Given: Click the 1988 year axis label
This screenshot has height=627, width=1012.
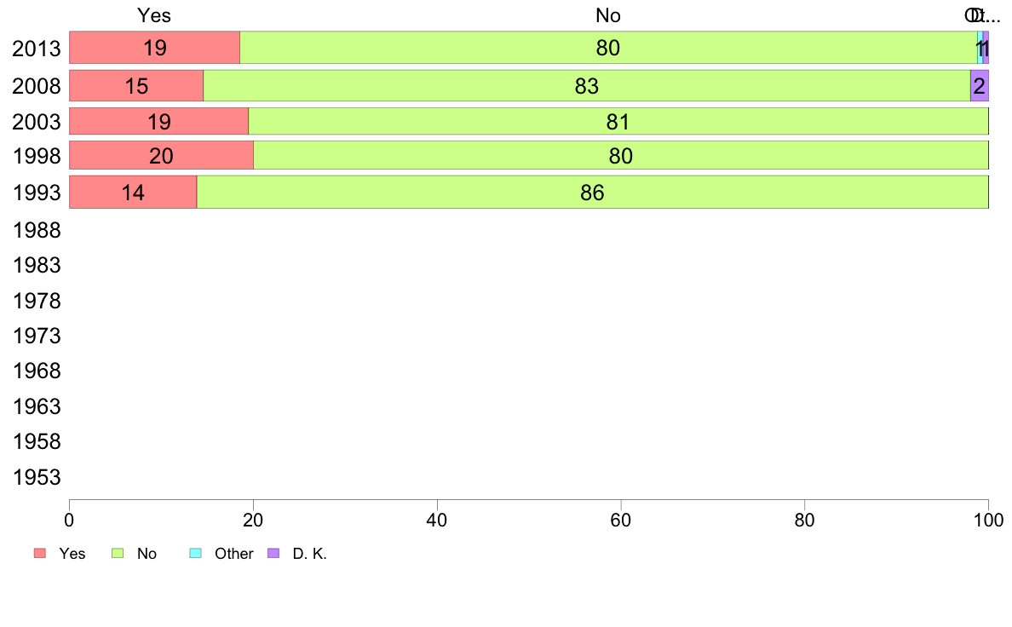Looking at the screenshot, I should pos(37,231).
